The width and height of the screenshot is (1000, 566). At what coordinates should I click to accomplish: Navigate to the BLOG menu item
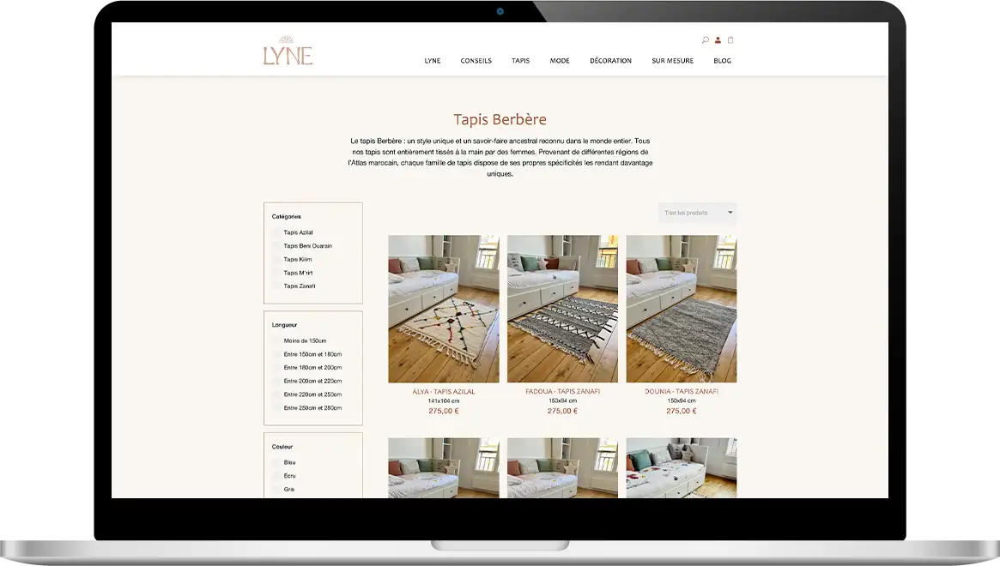click(x=722, y=61)
